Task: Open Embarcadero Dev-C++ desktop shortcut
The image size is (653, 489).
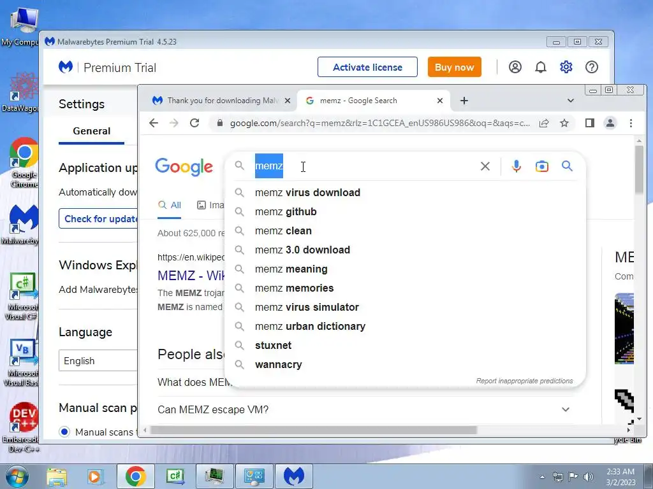Action: click(23, 427)
